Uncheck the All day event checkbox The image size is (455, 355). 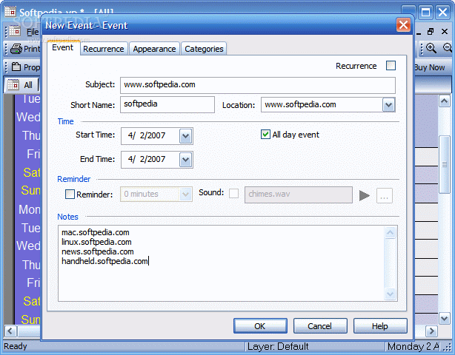click(x=265, y=135)
